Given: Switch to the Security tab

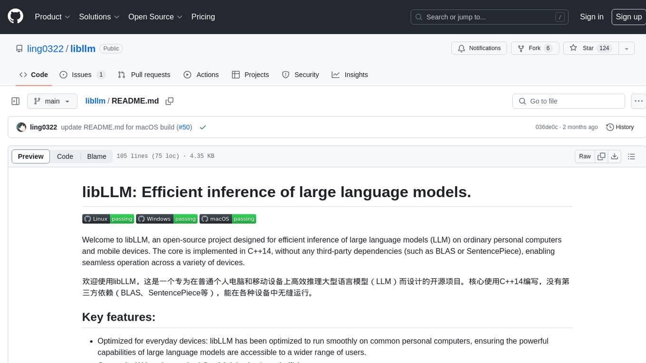Looking at the screenshot, I should coord(301,75).
